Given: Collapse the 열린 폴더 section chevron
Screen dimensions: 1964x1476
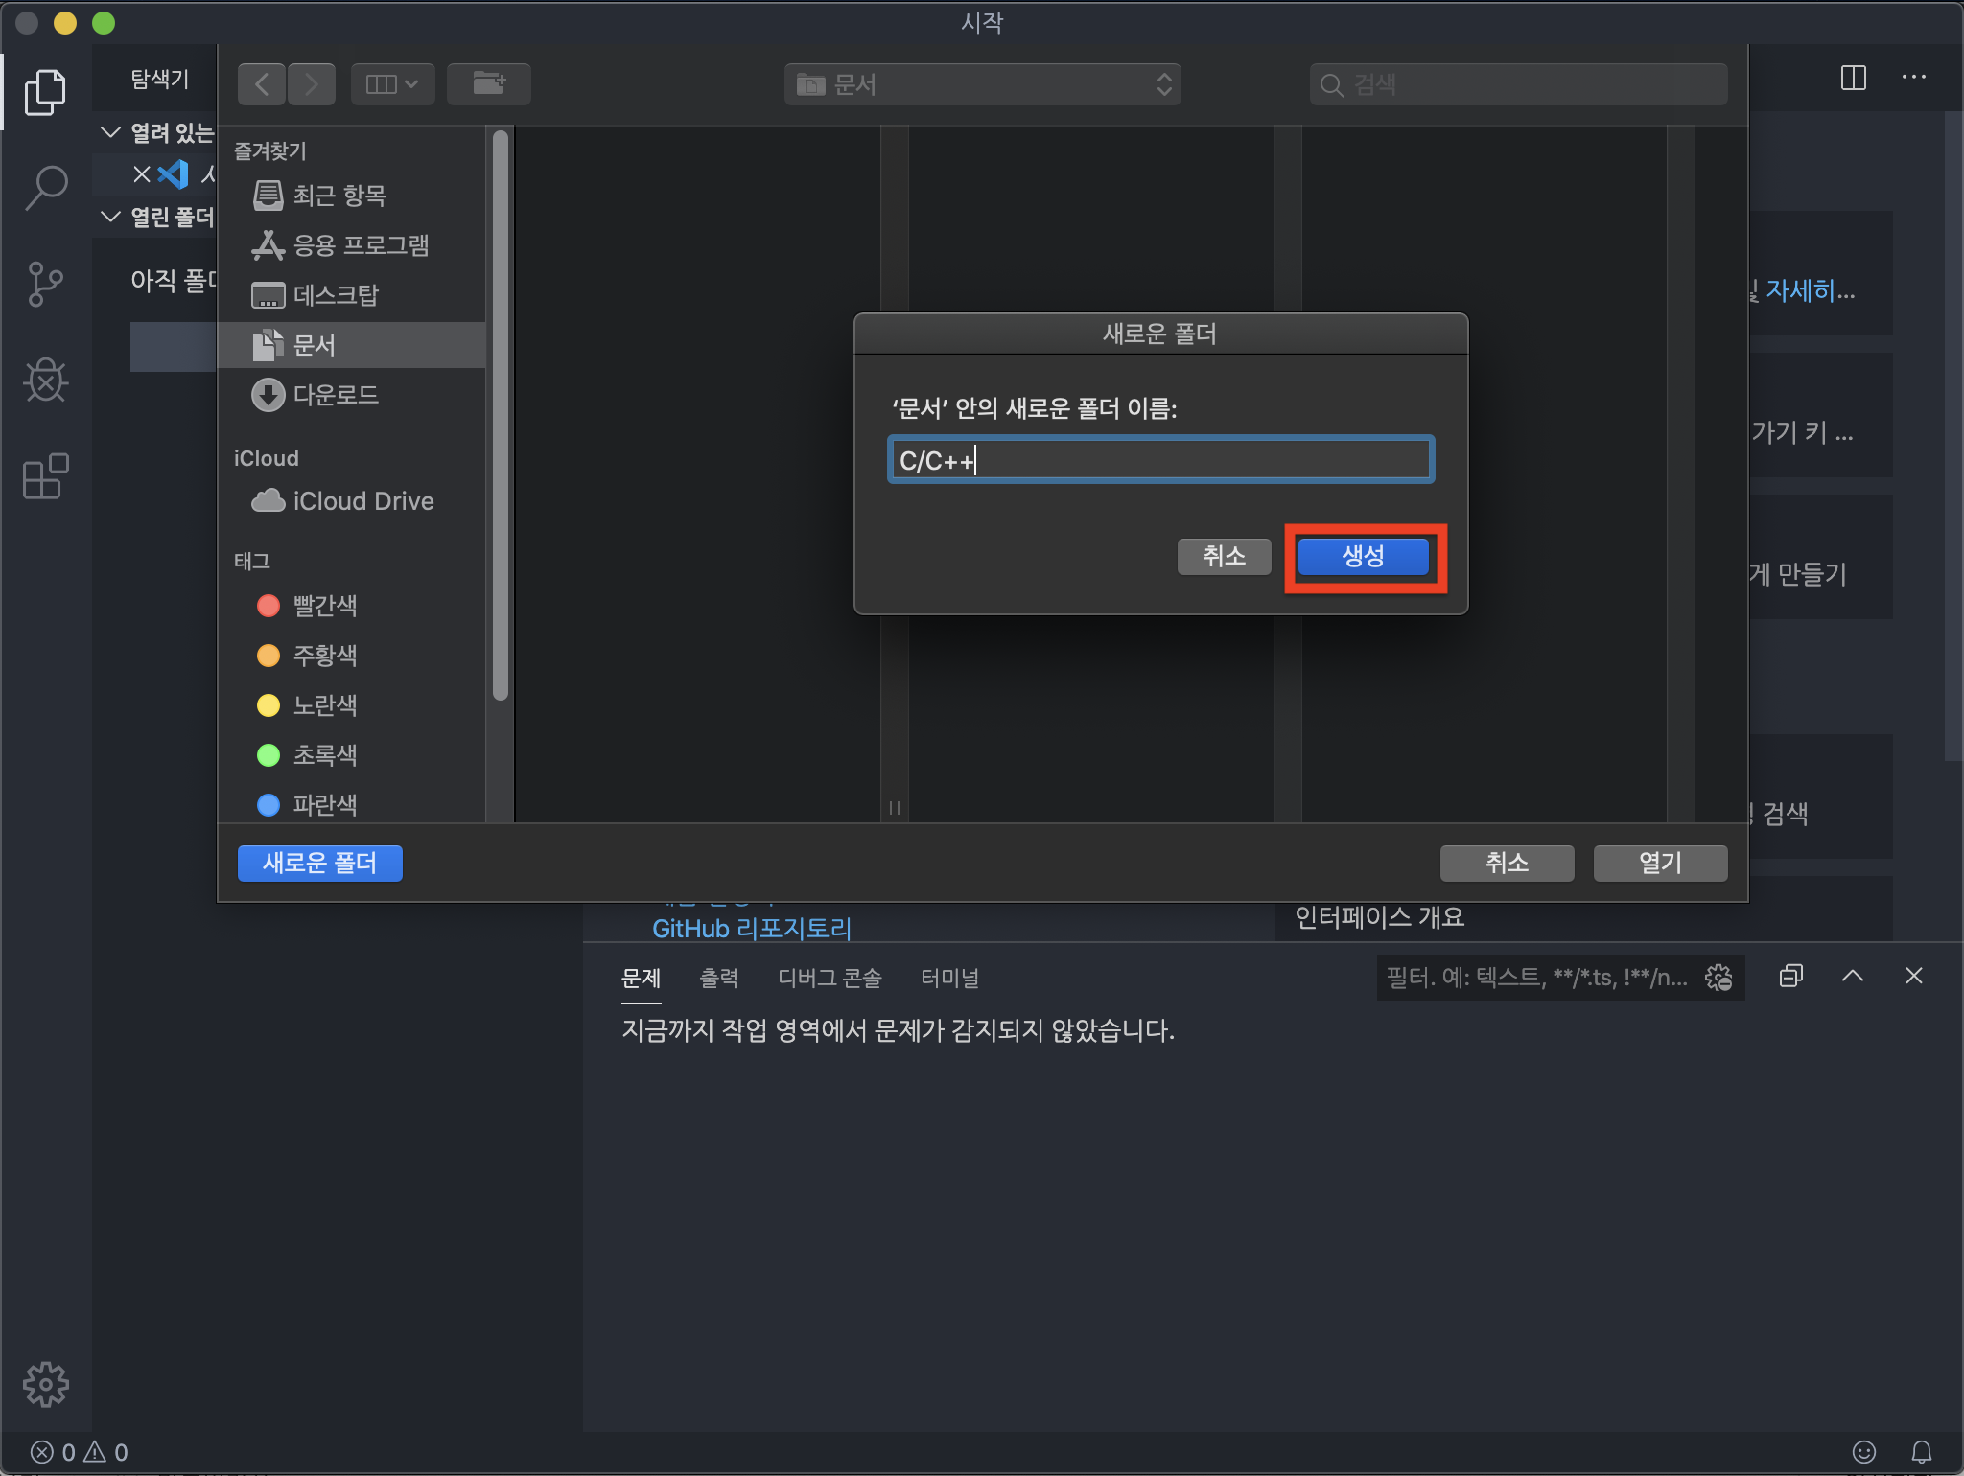Looking at the screenshot, I should (110, 217).
